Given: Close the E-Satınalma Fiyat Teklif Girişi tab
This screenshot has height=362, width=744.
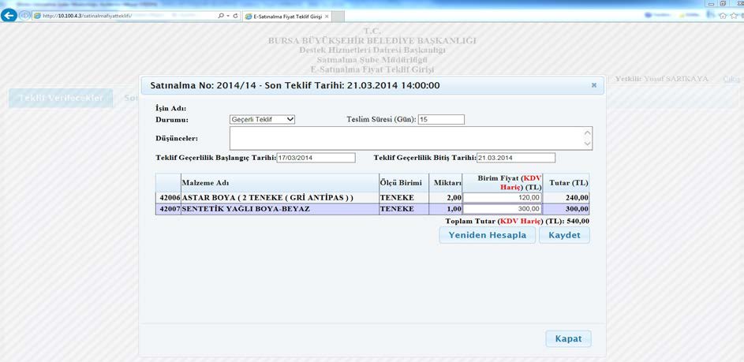Looking at the screenshot, I should click(x=327, y=16).
